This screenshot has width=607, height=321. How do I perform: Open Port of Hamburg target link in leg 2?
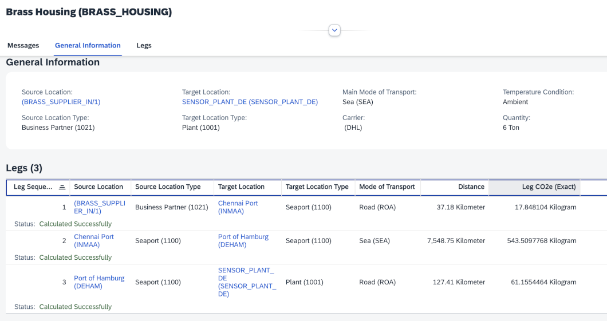pyautogui.click(x=243, y=241)
